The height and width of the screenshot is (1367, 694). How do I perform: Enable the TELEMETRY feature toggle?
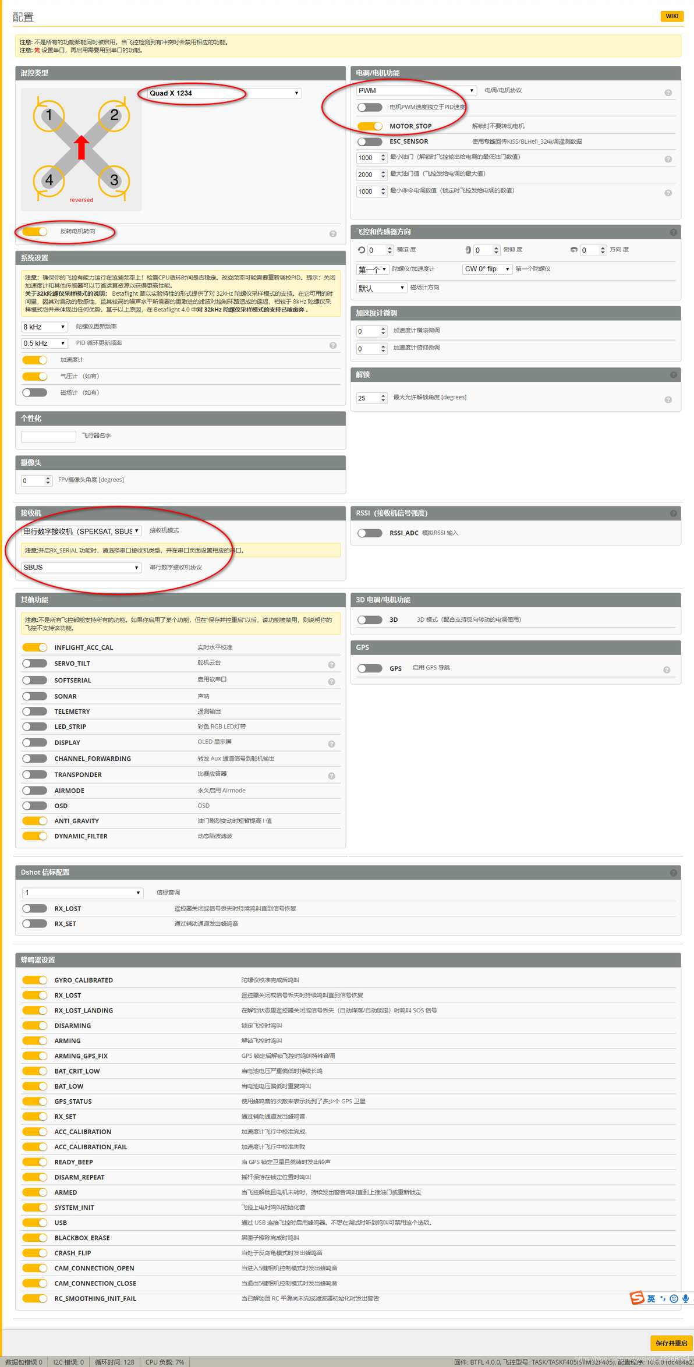pos(34,711)
